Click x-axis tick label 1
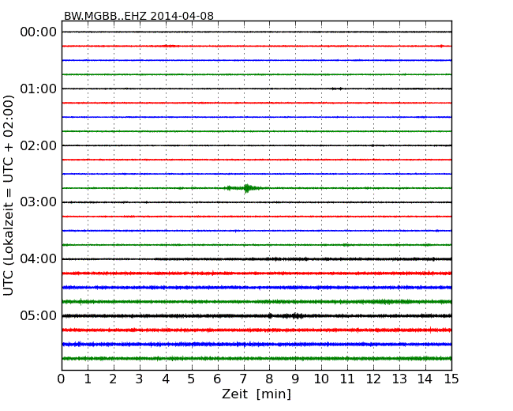 tap(88, 379)
